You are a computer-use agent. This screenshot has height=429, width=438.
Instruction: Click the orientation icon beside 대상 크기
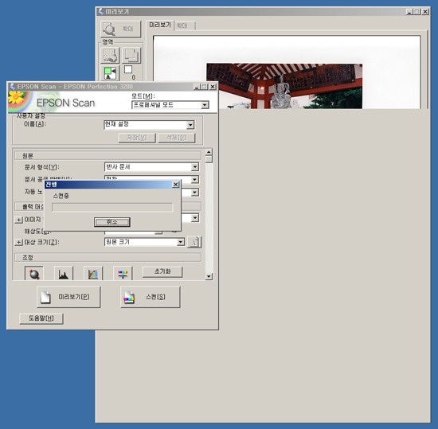(194, 242)
